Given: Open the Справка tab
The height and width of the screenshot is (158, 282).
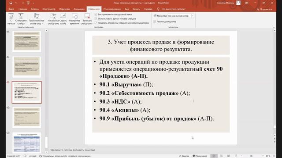Looking at the screenshot, I should (x=148, y=9).
